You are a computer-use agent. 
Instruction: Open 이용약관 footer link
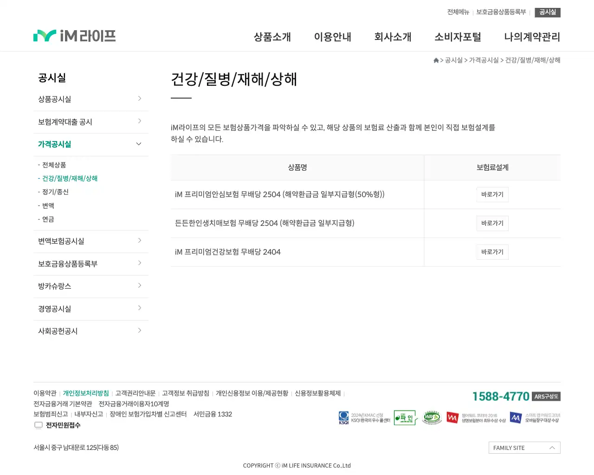(x=45, y=393)
